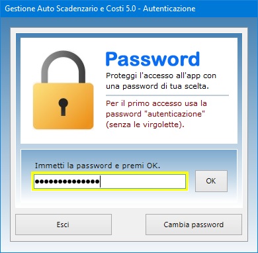Click the word "autenticazione" in red text

[174, 114]
